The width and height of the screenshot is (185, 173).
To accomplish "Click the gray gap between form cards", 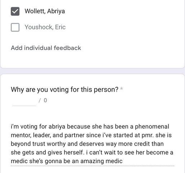I will coord(92,71).
